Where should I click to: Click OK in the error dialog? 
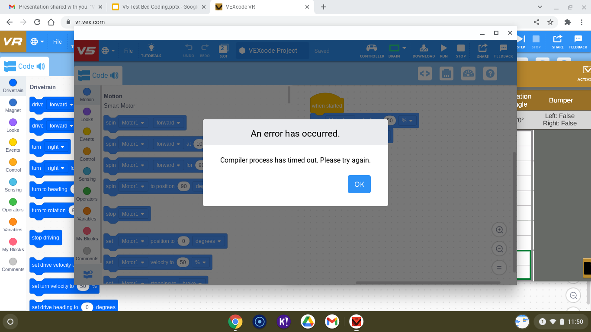point(359,184)
